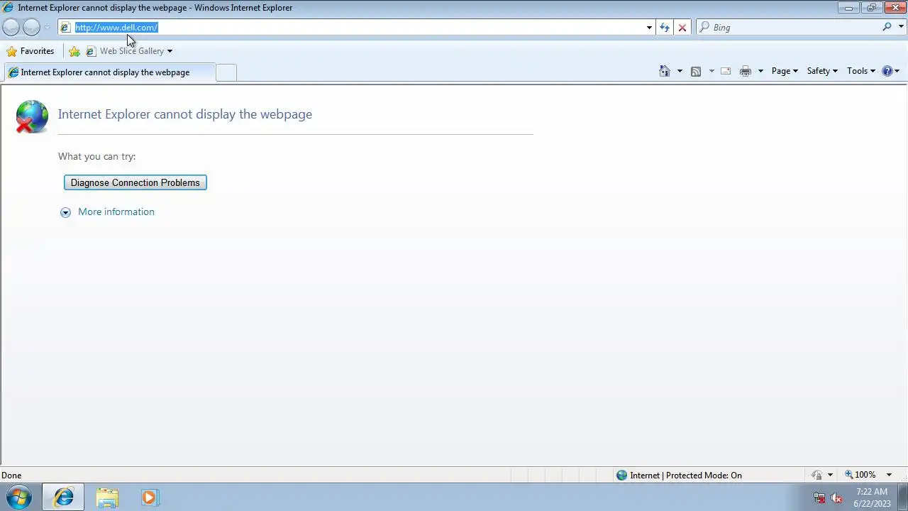
Task: Click the red Stop loading icon
Action: (682, 27)
